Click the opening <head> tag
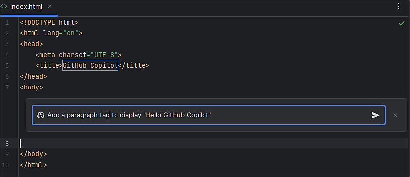 coord(31,44)
